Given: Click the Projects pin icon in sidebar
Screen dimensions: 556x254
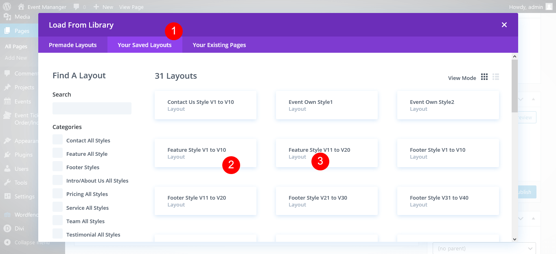Looking at the screenshot, I should click(7, 87).
